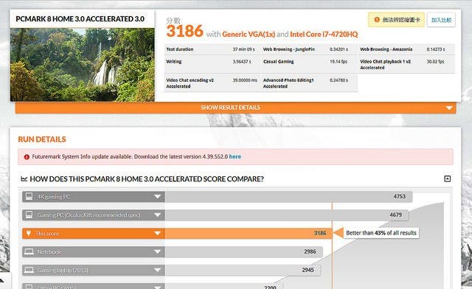
Task: Click the desktop icon in Gaming PC Oculus row
Action: [x=29, y=215]
